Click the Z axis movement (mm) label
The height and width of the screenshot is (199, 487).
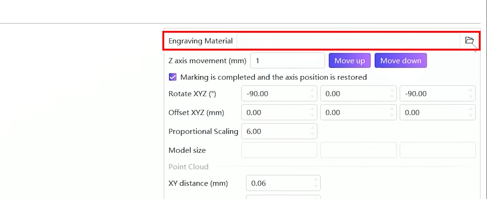pos(207,61)
